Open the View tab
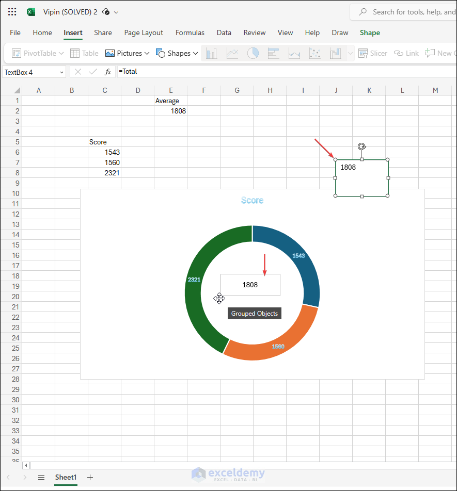The image size is (457, 491). pos(285,32)
